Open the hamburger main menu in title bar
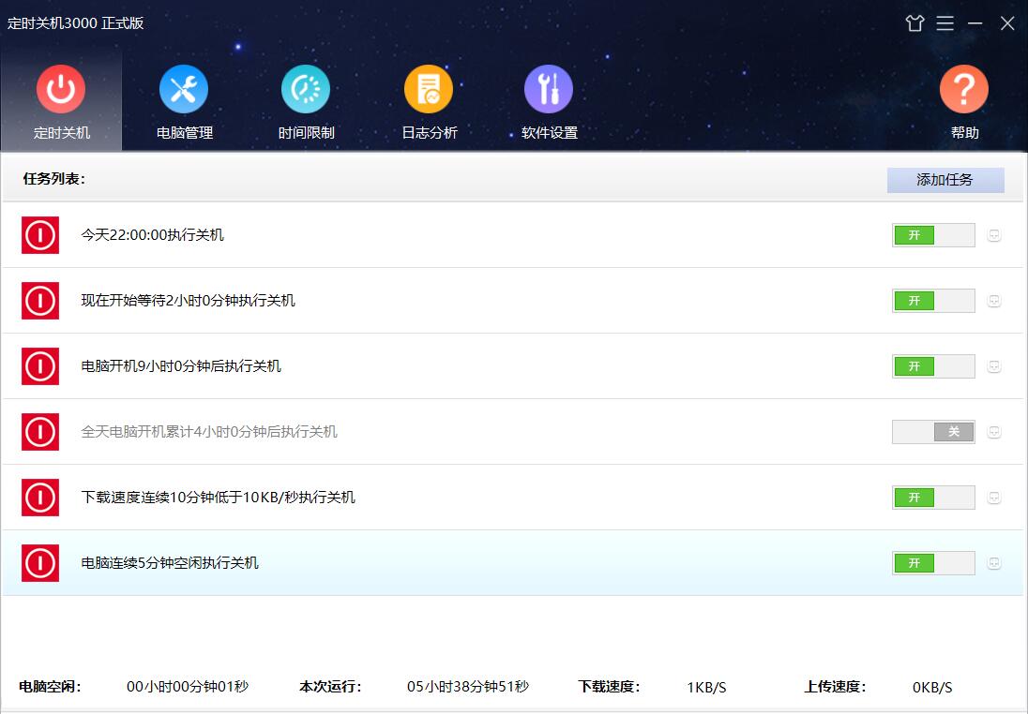The image size is (1028, 714). (945, 23)
